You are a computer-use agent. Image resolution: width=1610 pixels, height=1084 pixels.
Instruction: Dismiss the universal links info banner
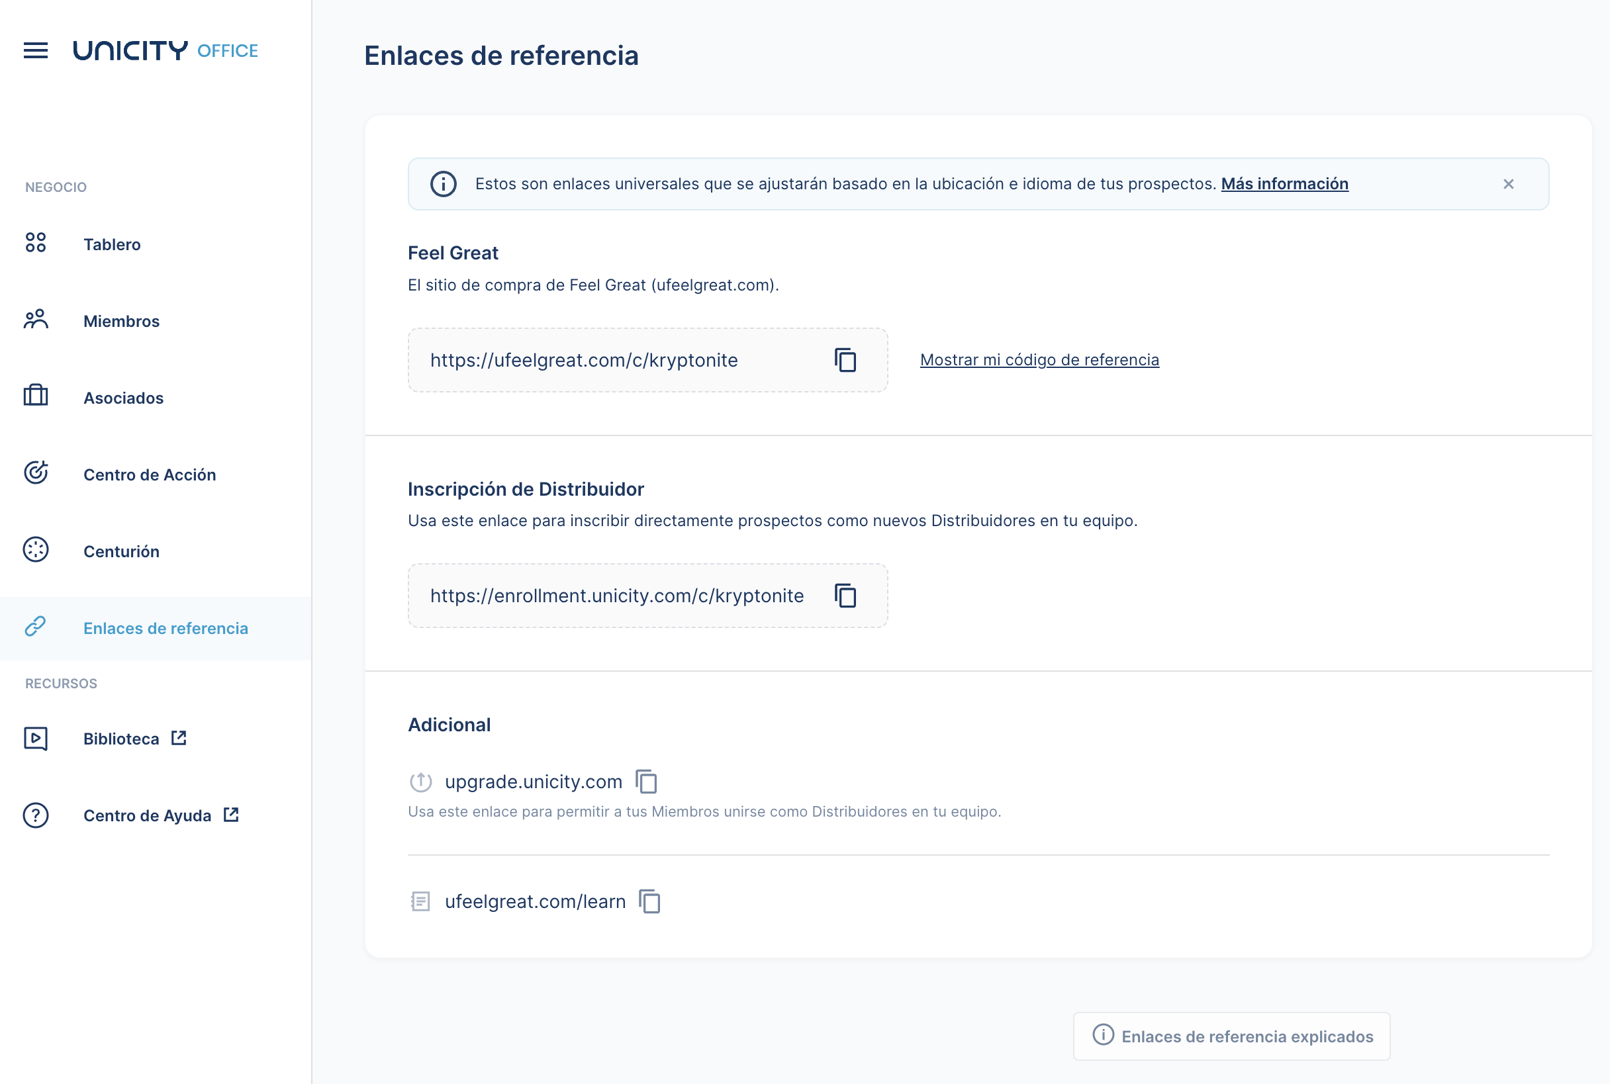[x=1508, y=184]
